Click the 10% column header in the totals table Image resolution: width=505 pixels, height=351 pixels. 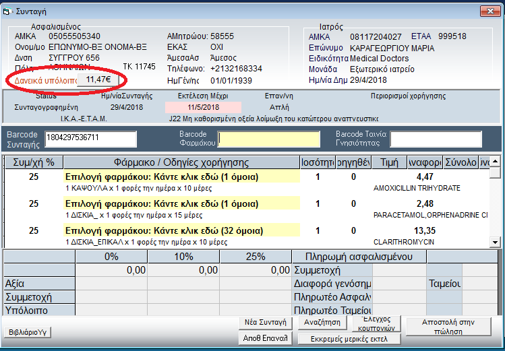(x=183, y=257)
